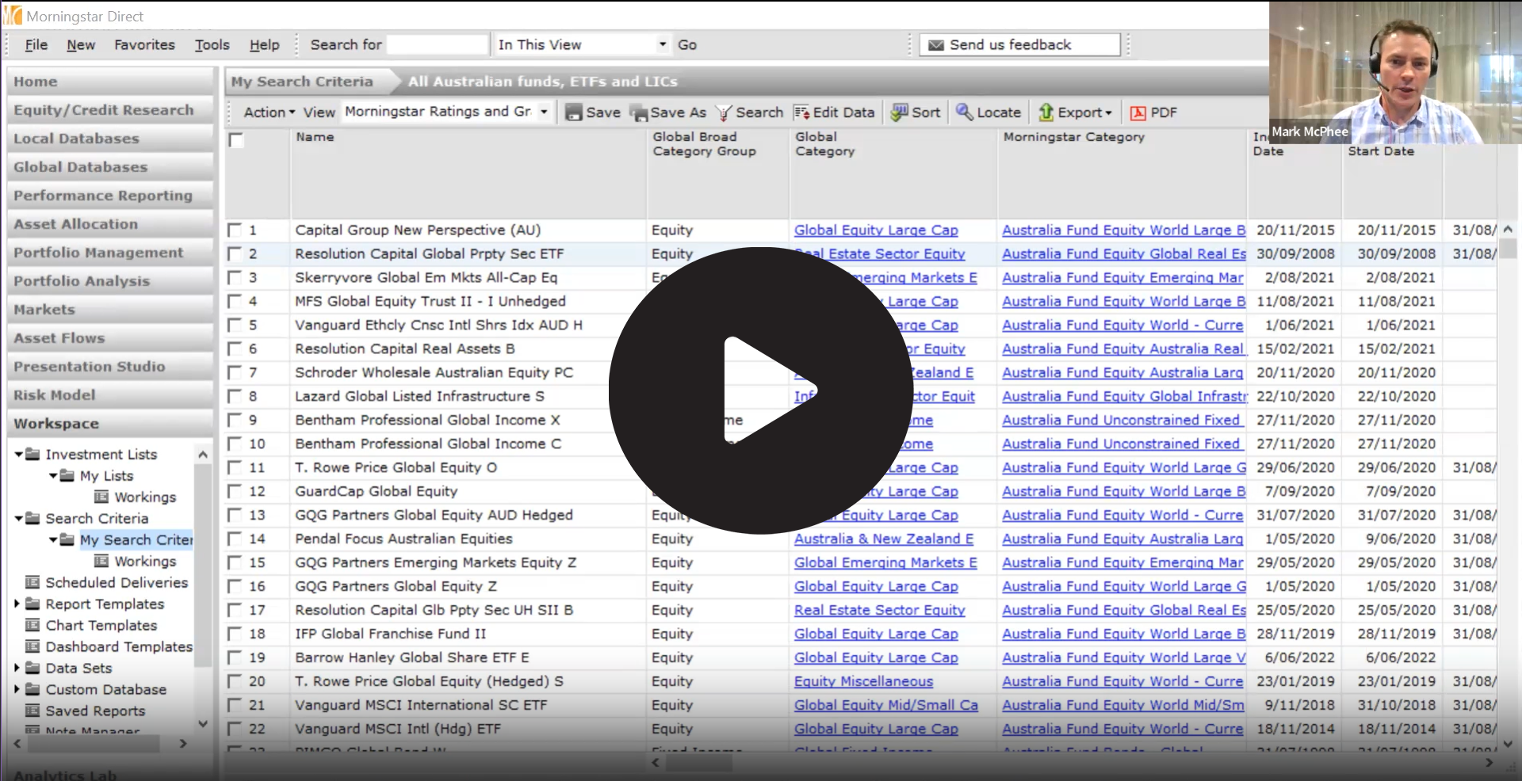This screenshot has width=1522, height=781.
Task: Open Global Equity Mid/Small Cap link
Action: tap(885, 705)
